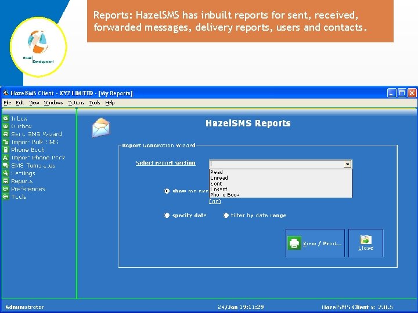
Task: Maximize the HazelSMS Client window
Action: tap(402, 93)
